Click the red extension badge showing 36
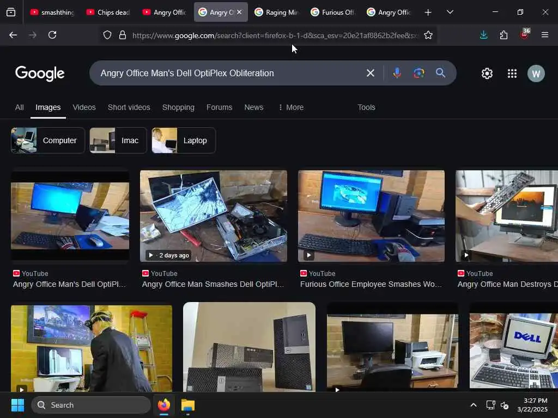Screen dimensions: 558x418 [525, 34]
